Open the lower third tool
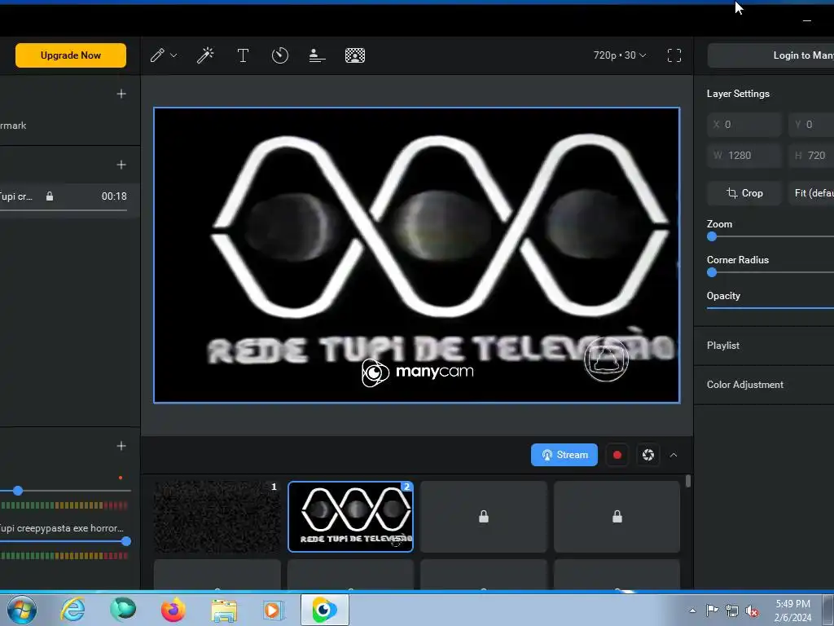The width and height of the screenshot is (834, 626). (x=317, y=55)
